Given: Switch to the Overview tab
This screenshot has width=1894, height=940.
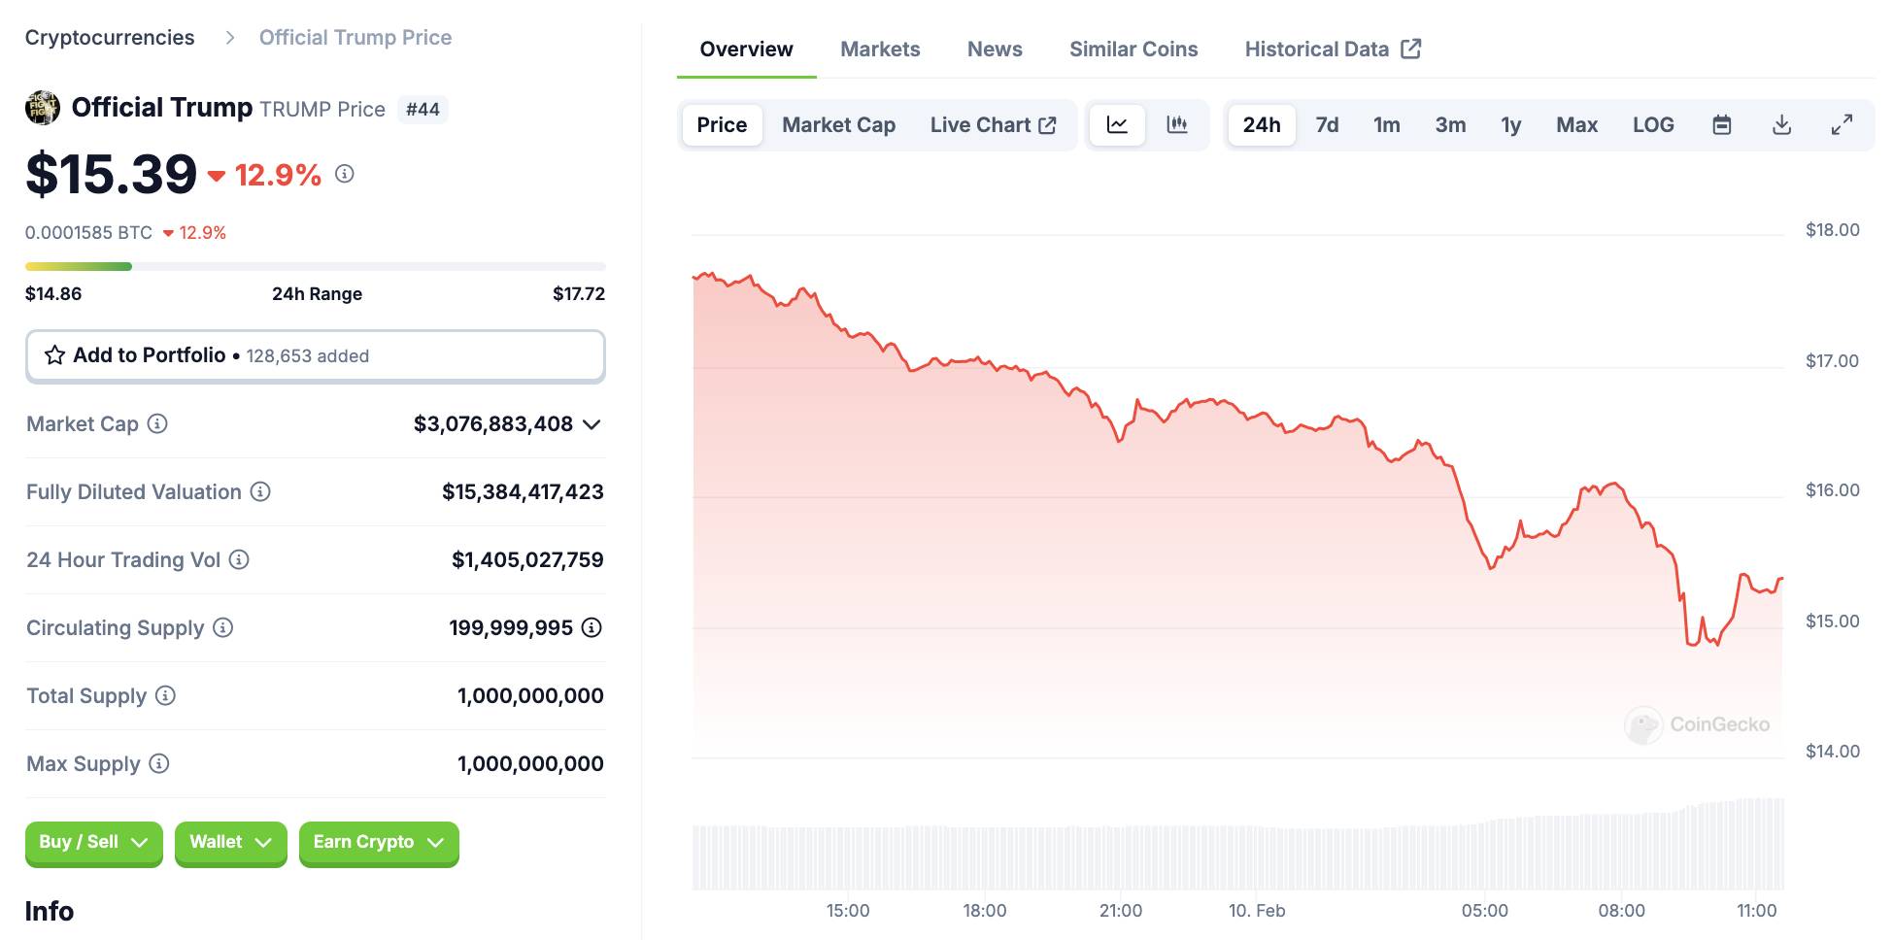Looking at the screenshot, I should tap(746, 50).
